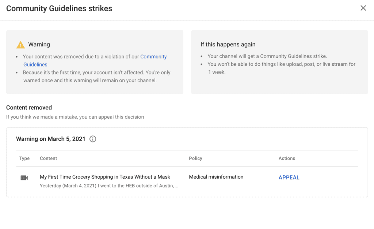Click the bullet about 1 week upload restriction

pyautogui.click(x=281, y=68)
